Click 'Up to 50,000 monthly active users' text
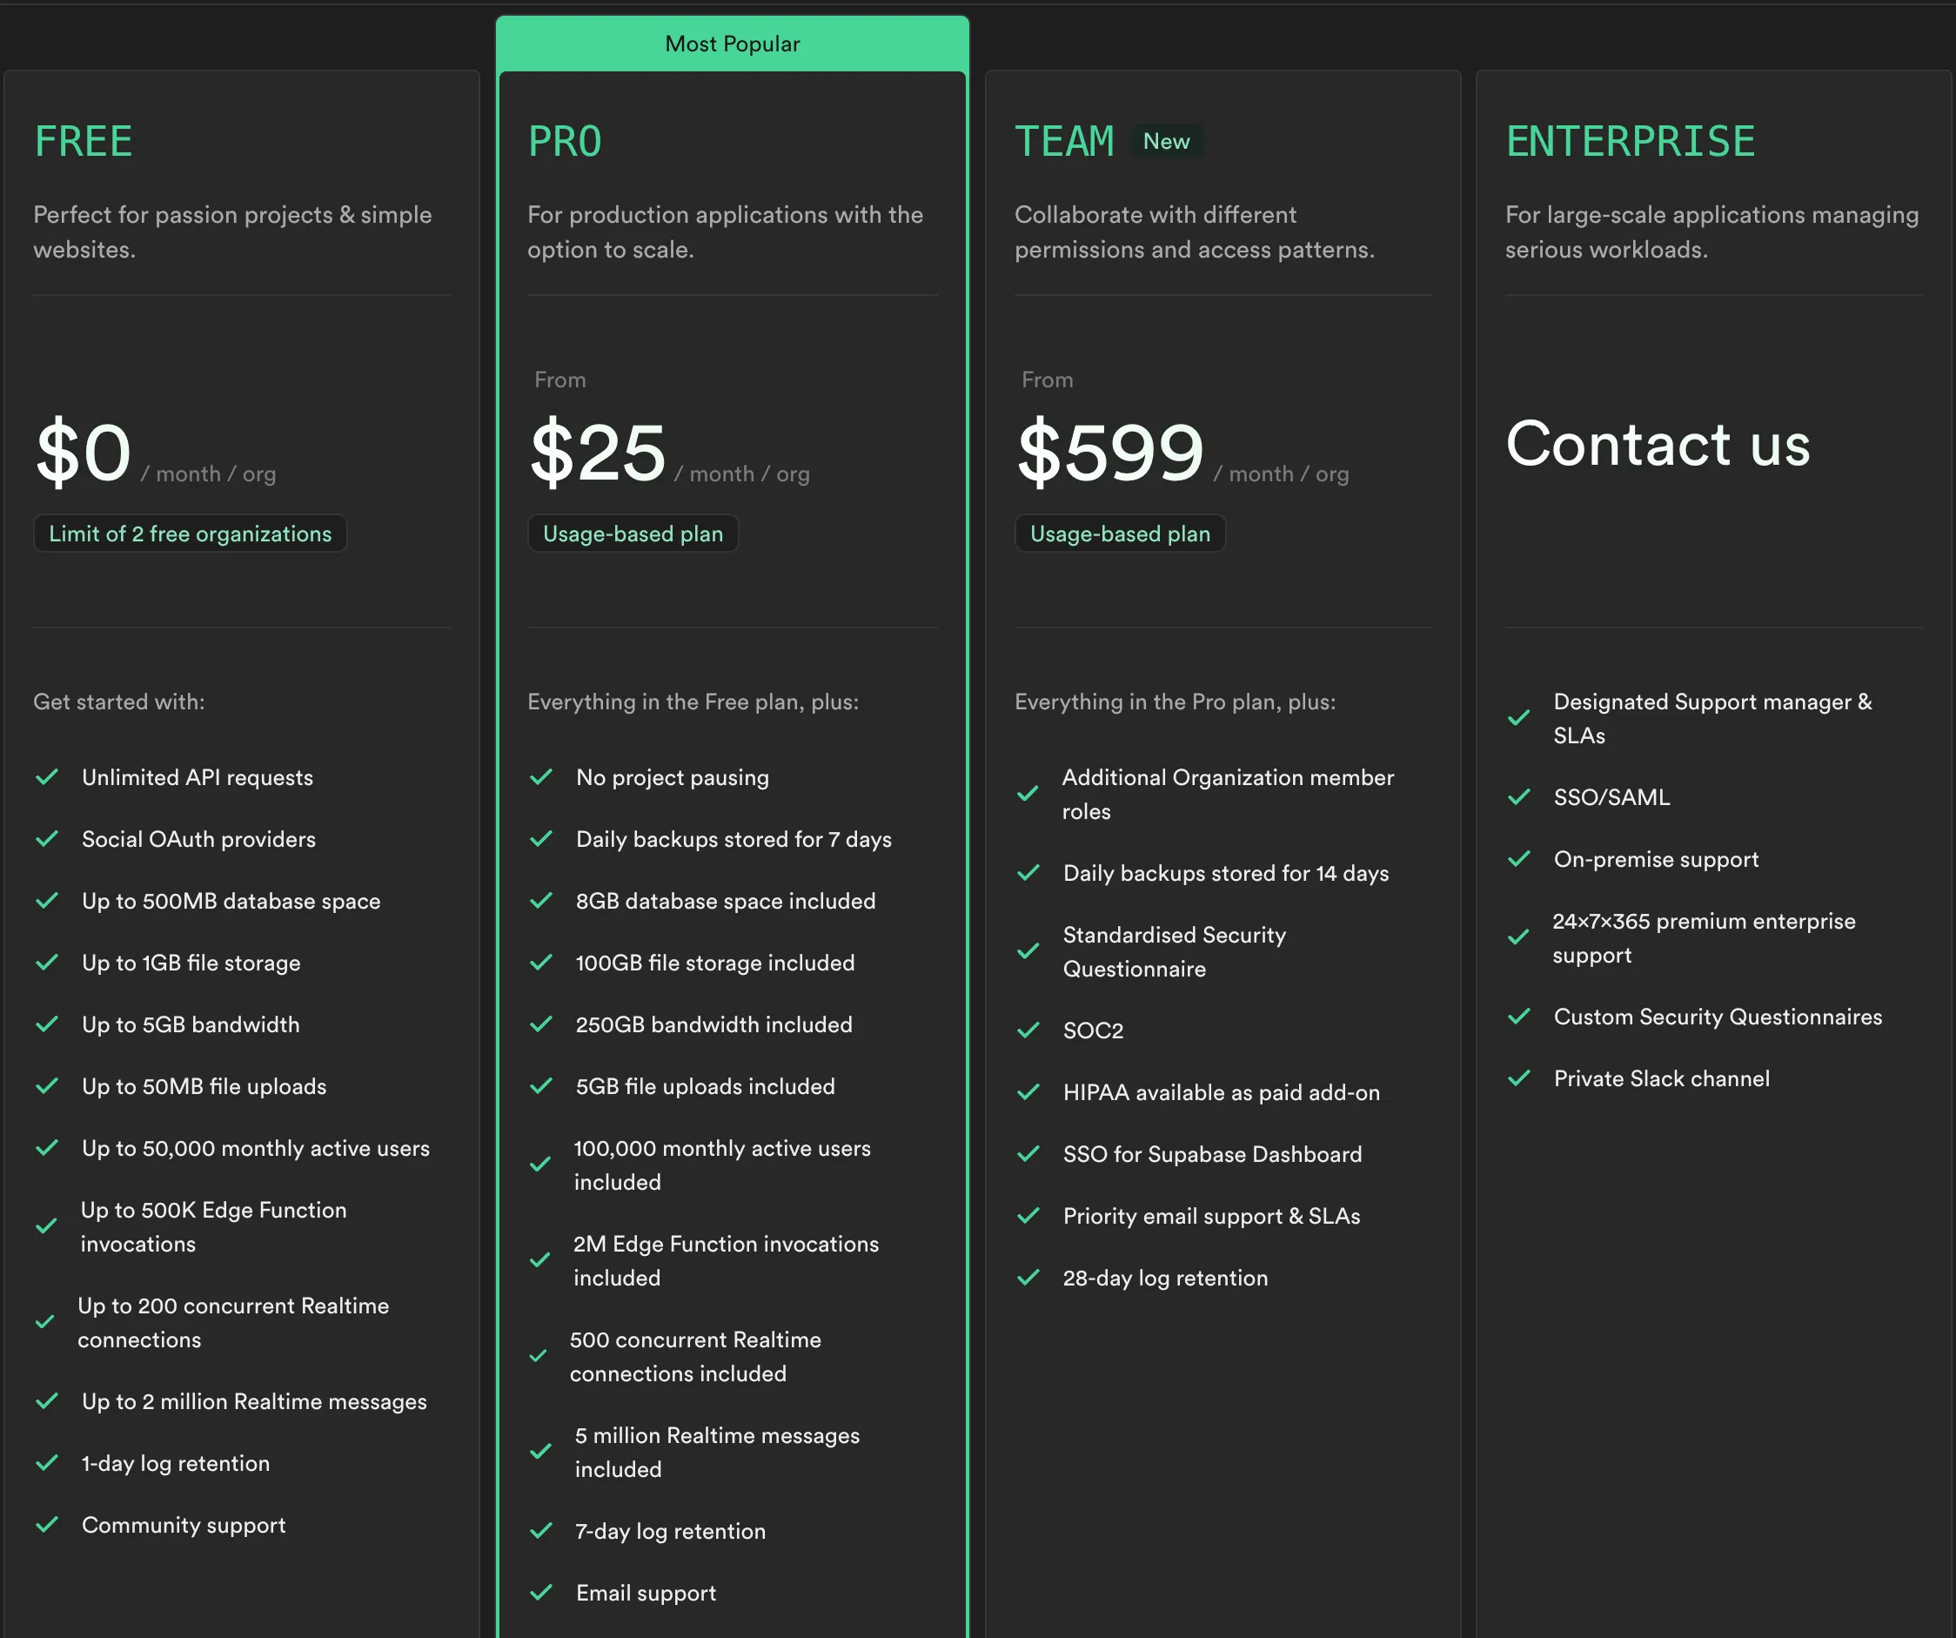This screenshot has width=1956, height=1638. coord(256,1148)
